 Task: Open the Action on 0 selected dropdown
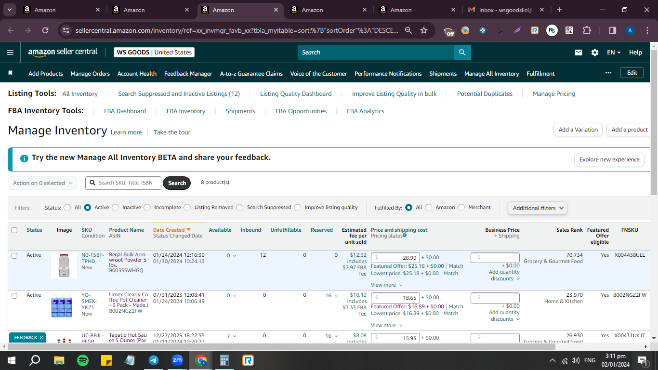pyautogui.click(x=42, y=183)
